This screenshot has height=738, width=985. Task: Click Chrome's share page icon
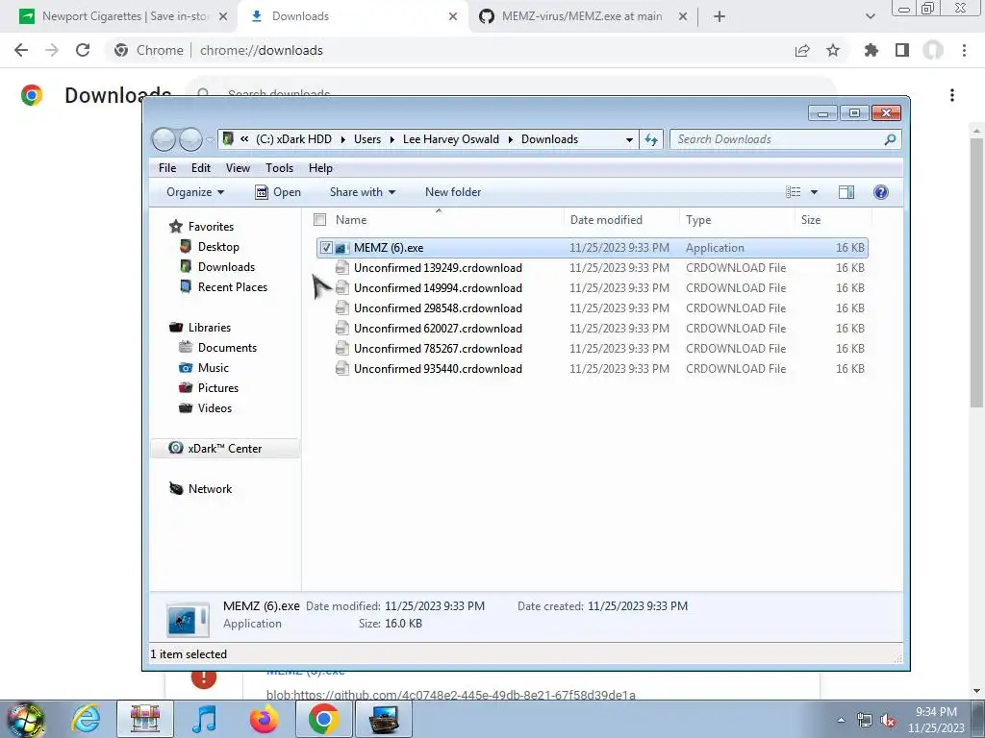802,50
